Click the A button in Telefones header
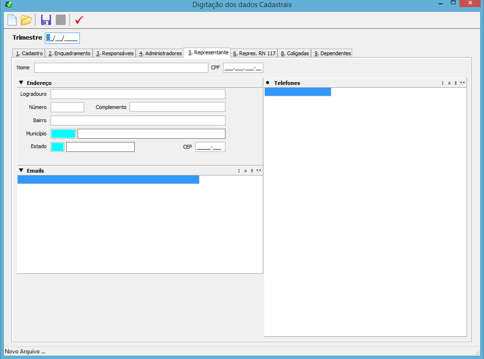 point(449,83)
